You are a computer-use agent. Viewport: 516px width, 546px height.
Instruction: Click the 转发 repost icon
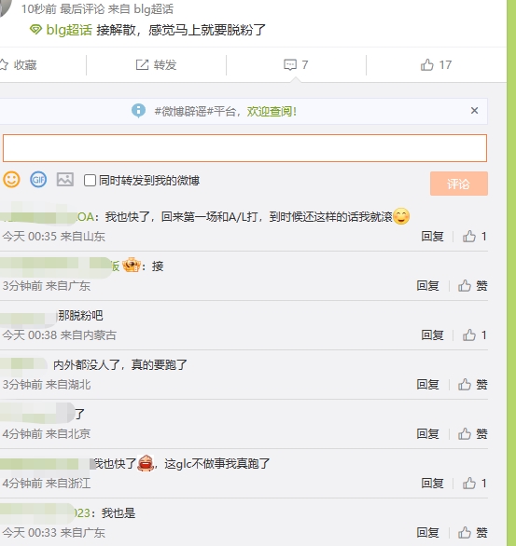(x=142, y=65)
